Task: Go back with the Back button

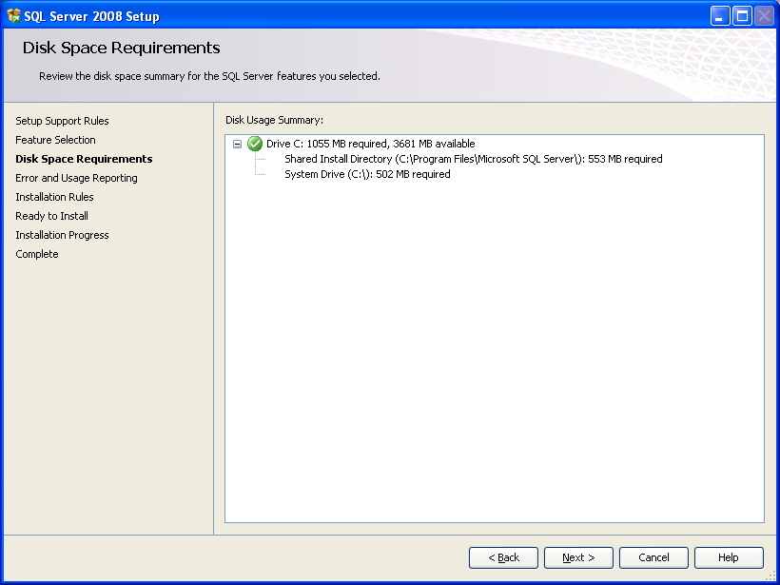Action: pos(503,557)
